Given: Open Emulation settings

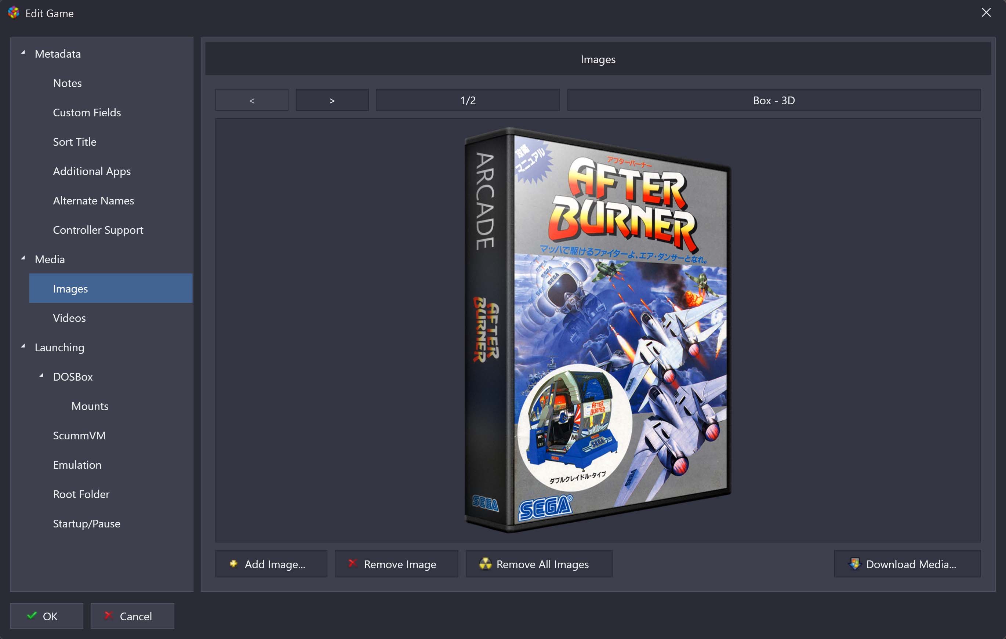Looking at the screenshot, I should [77, 465].
